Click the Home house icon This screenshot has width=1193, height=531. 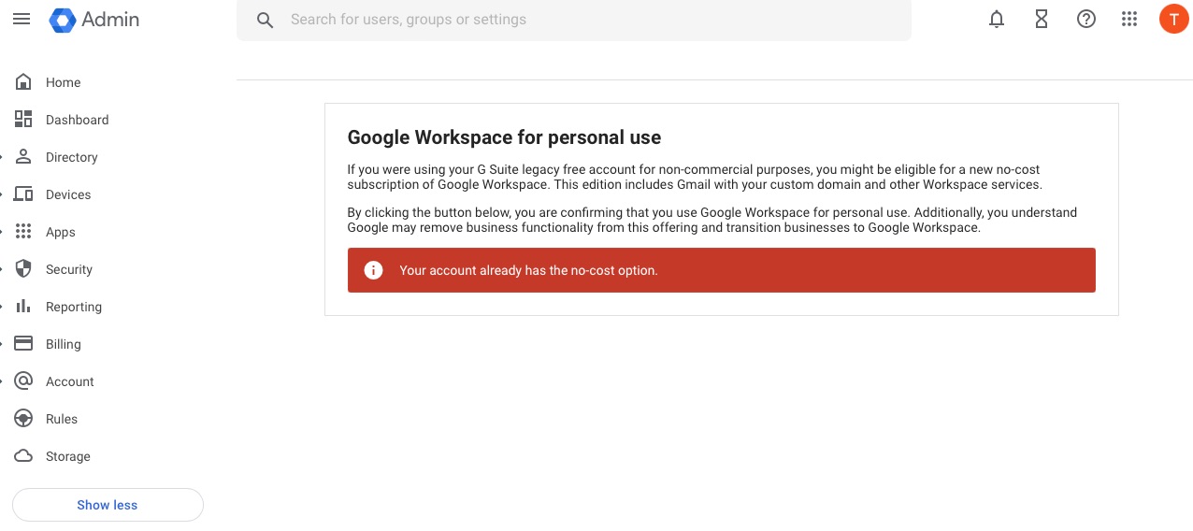point(23,82)
